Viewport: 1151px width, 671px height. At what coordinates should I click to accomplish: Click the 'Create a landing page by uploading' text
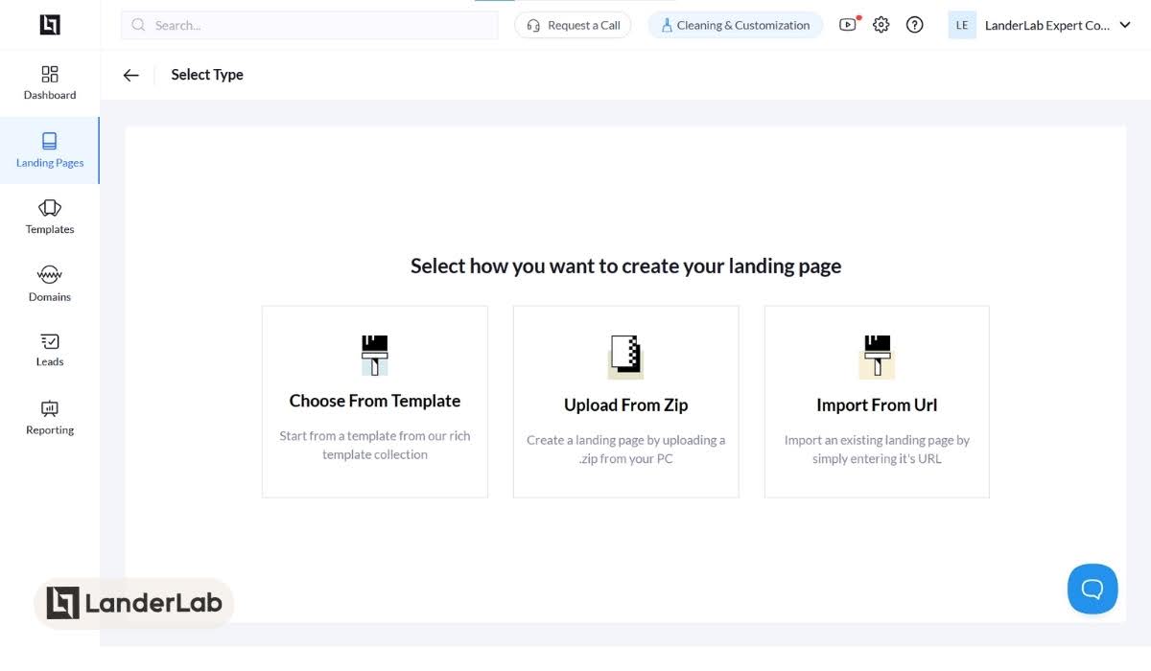626,450
